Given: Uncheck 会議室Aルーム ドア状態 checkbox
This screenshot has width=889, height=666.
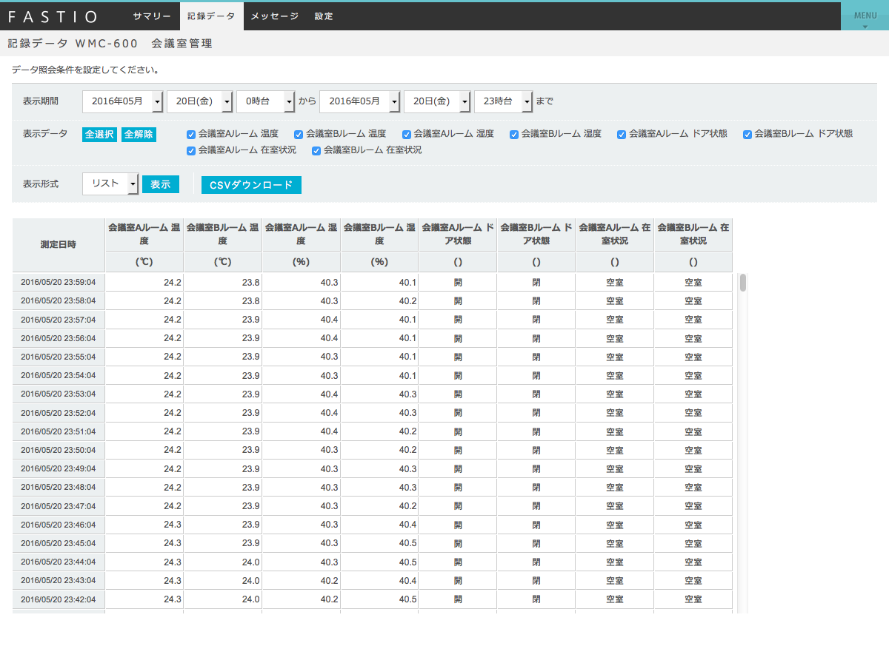Looking at the screenshot, I should (x=622, y=135).
